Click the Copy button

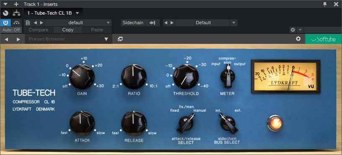coord(68,30)
